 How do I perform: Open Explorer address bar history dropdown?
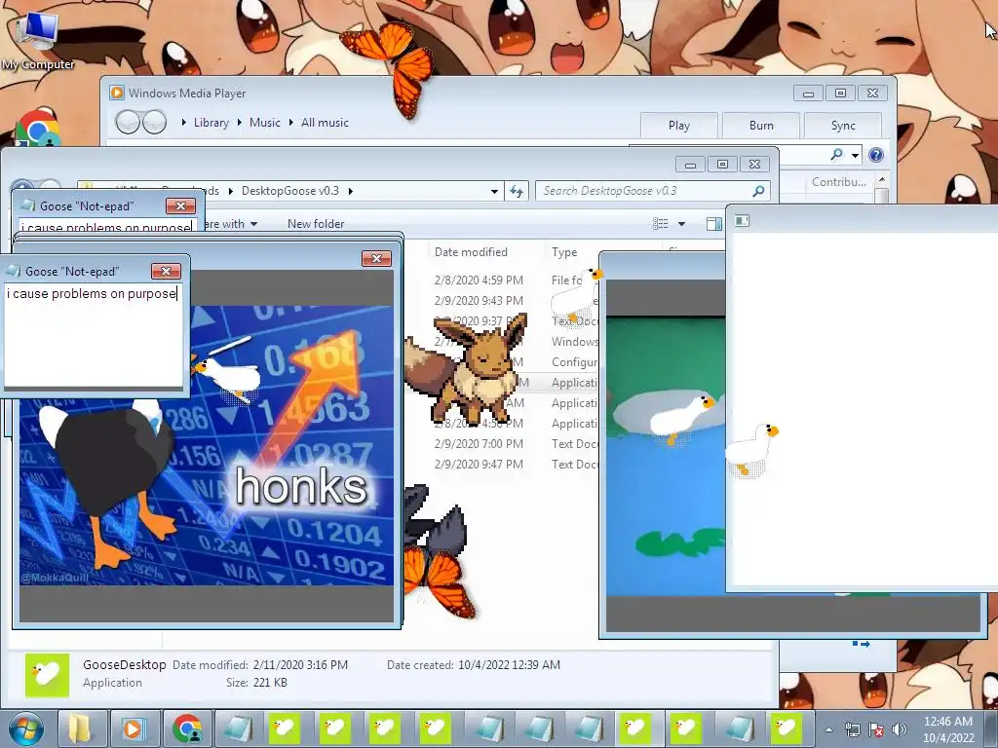[494, 191]
